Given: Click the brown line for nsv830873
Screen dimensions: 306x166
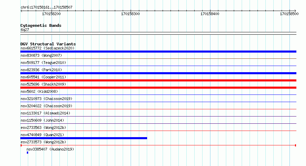Looking at the screenshot, I should 158,58.
